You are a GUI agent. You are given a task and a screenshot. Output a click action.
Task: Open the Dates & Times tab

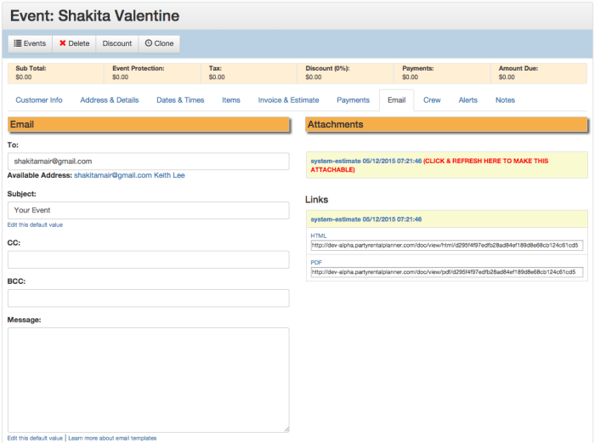point(179,100)
